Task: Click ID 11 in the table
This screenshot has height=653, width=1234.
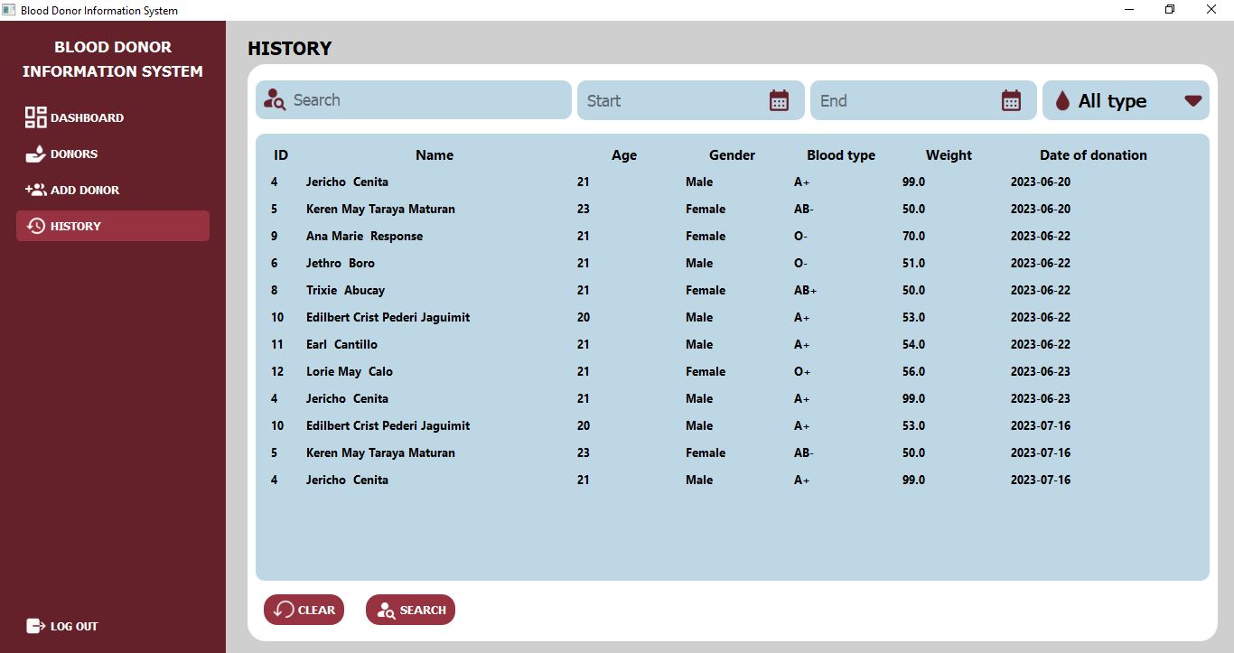Action: coord(277,344)
